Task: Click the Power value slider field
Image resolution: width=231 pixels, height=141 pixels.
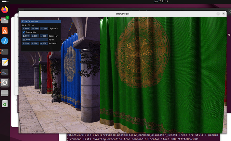Action: [34, 40]
